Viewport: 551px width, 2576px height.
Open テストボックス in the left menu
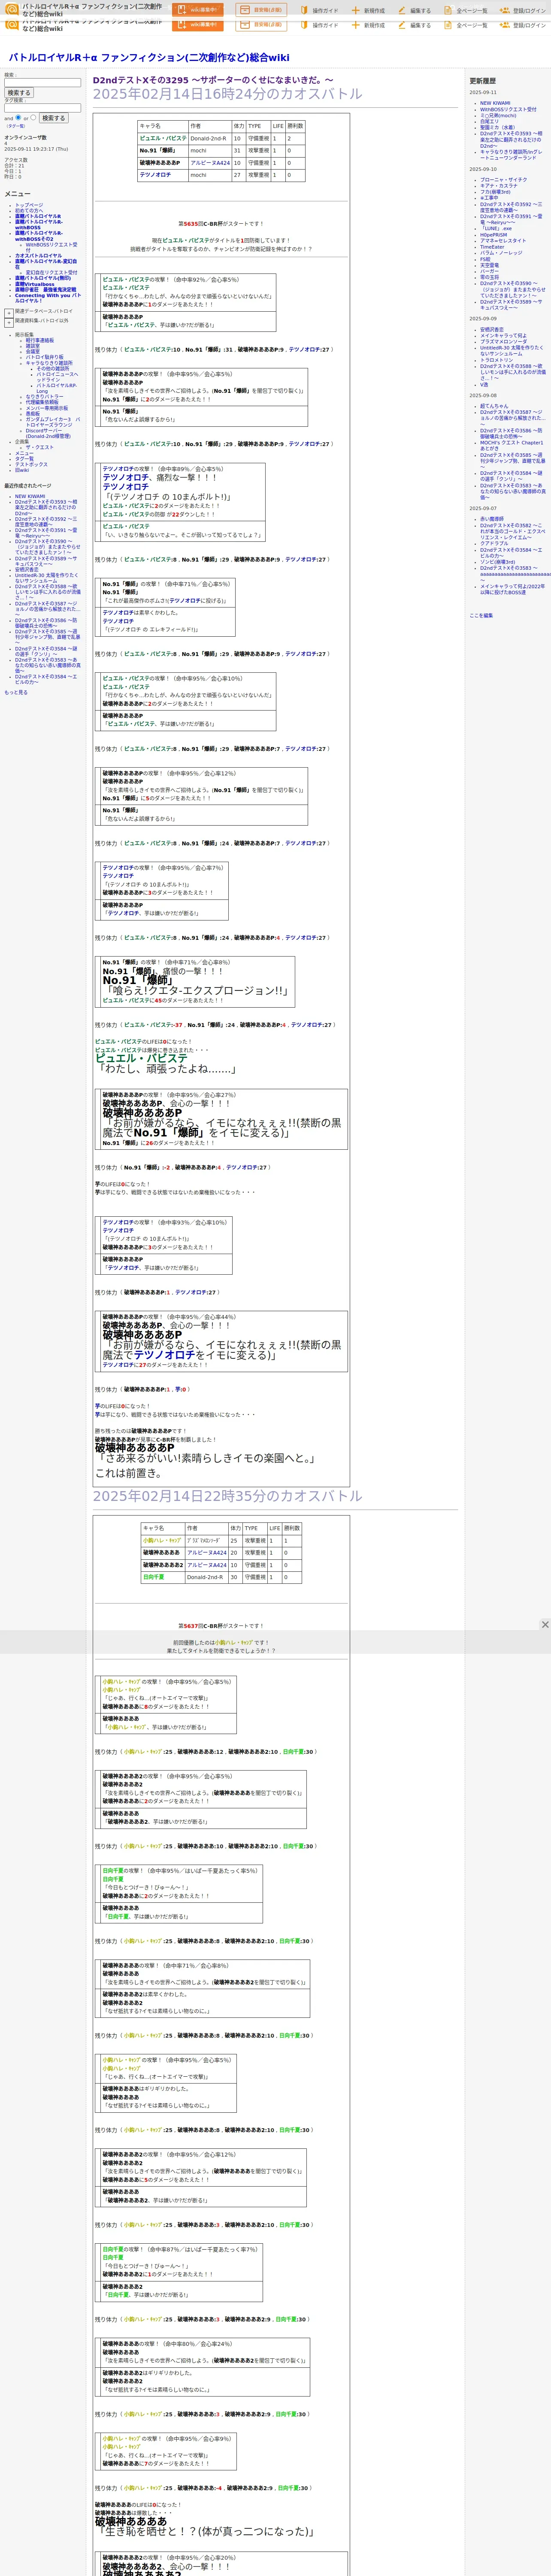pyautogui.click(x=31, y=465)
